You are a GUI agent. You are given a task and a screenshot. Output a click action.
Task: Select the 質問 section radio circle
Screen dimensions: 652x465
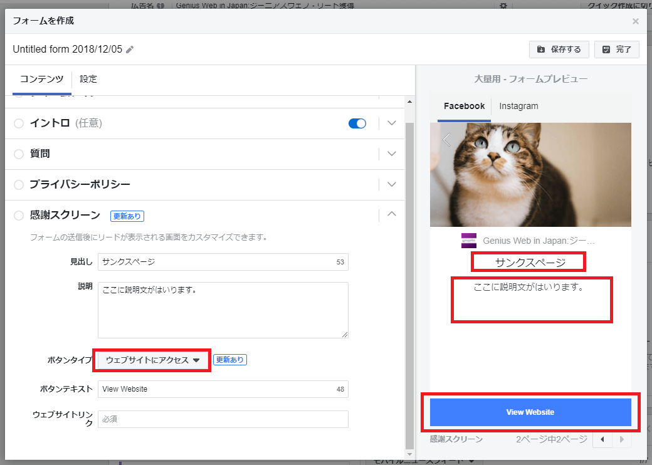point(19,154)
